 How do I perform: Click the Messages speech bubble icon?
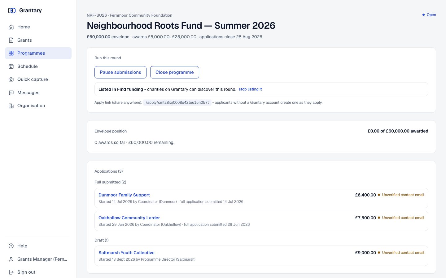pos(11,93)
